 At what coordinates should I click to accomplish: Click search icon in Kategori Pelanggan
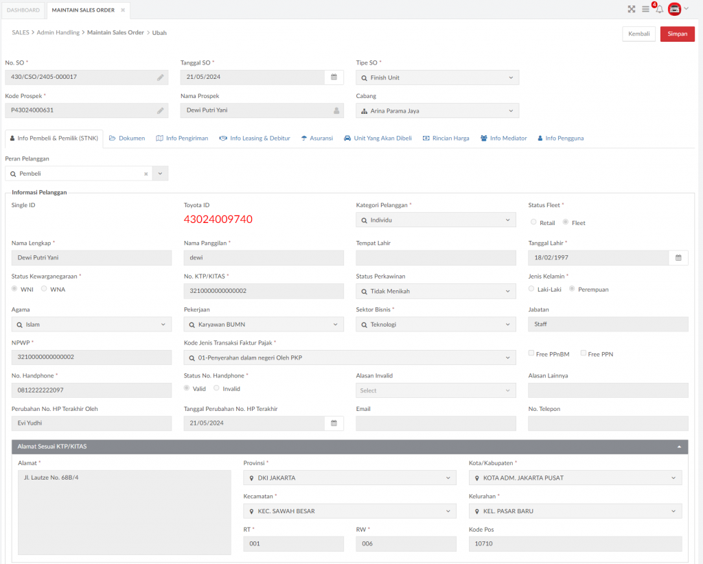pos(364,220)
